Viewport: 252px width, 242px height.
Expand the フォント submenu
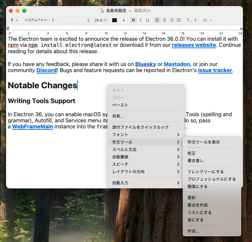pos(146,134)
